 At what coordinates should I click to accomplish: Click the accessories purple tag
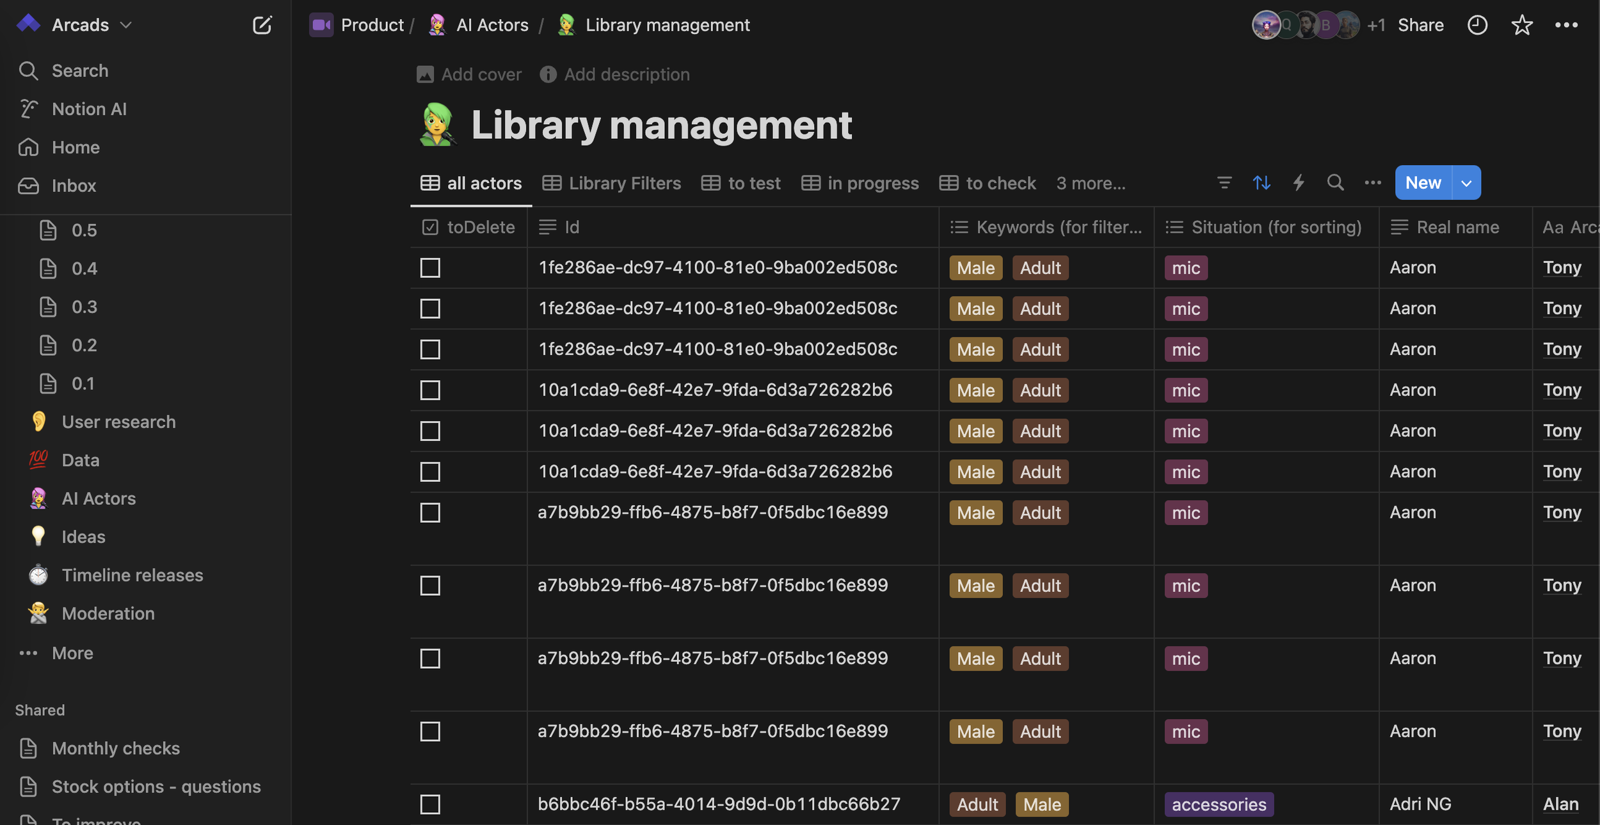1219,804
